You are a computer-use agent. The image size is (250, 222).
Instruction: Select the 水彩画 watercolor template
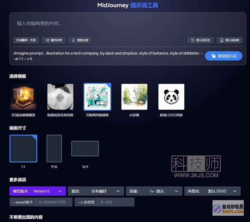tap(134, 97)
